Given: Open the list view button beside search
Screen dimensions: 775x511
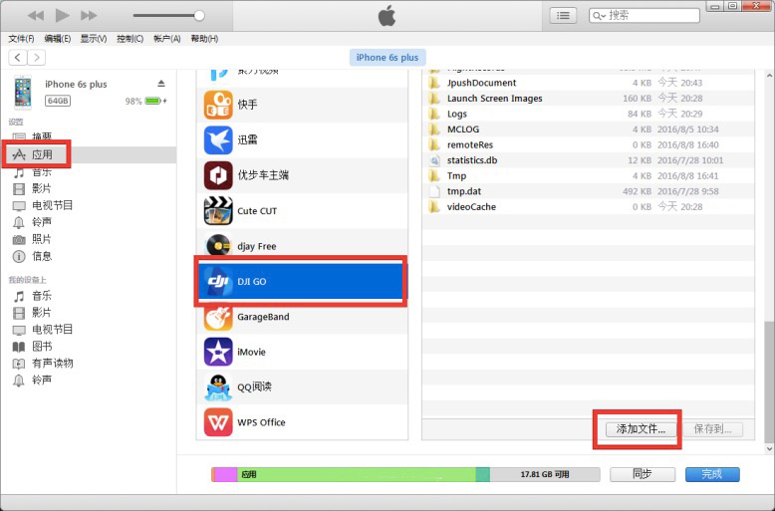Looking at the screenshot, I should [x=563, y=15].
